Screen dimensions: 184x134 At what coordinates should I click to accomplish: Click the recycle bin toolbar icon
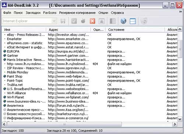tap(144, 21)
